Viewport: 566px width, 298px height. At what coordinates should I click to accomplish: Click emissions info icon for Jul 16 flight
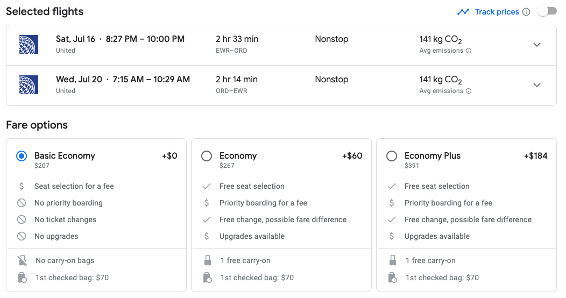[469, 51]
